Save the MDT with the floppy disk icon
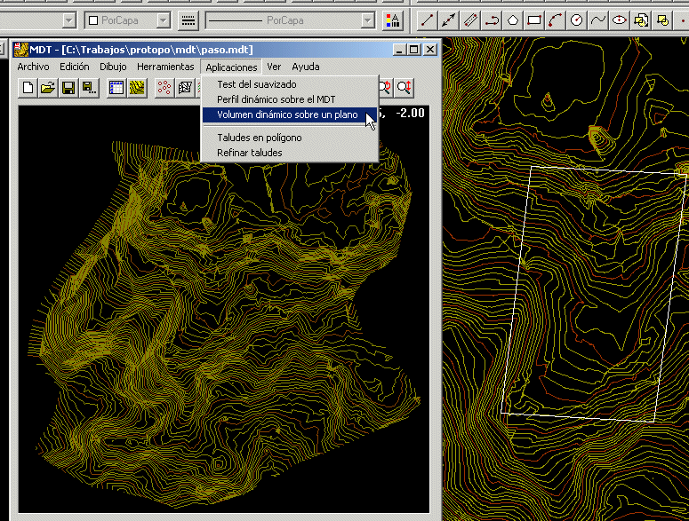The height and width of the screenshot is (521, 689). tap(68, 88)
